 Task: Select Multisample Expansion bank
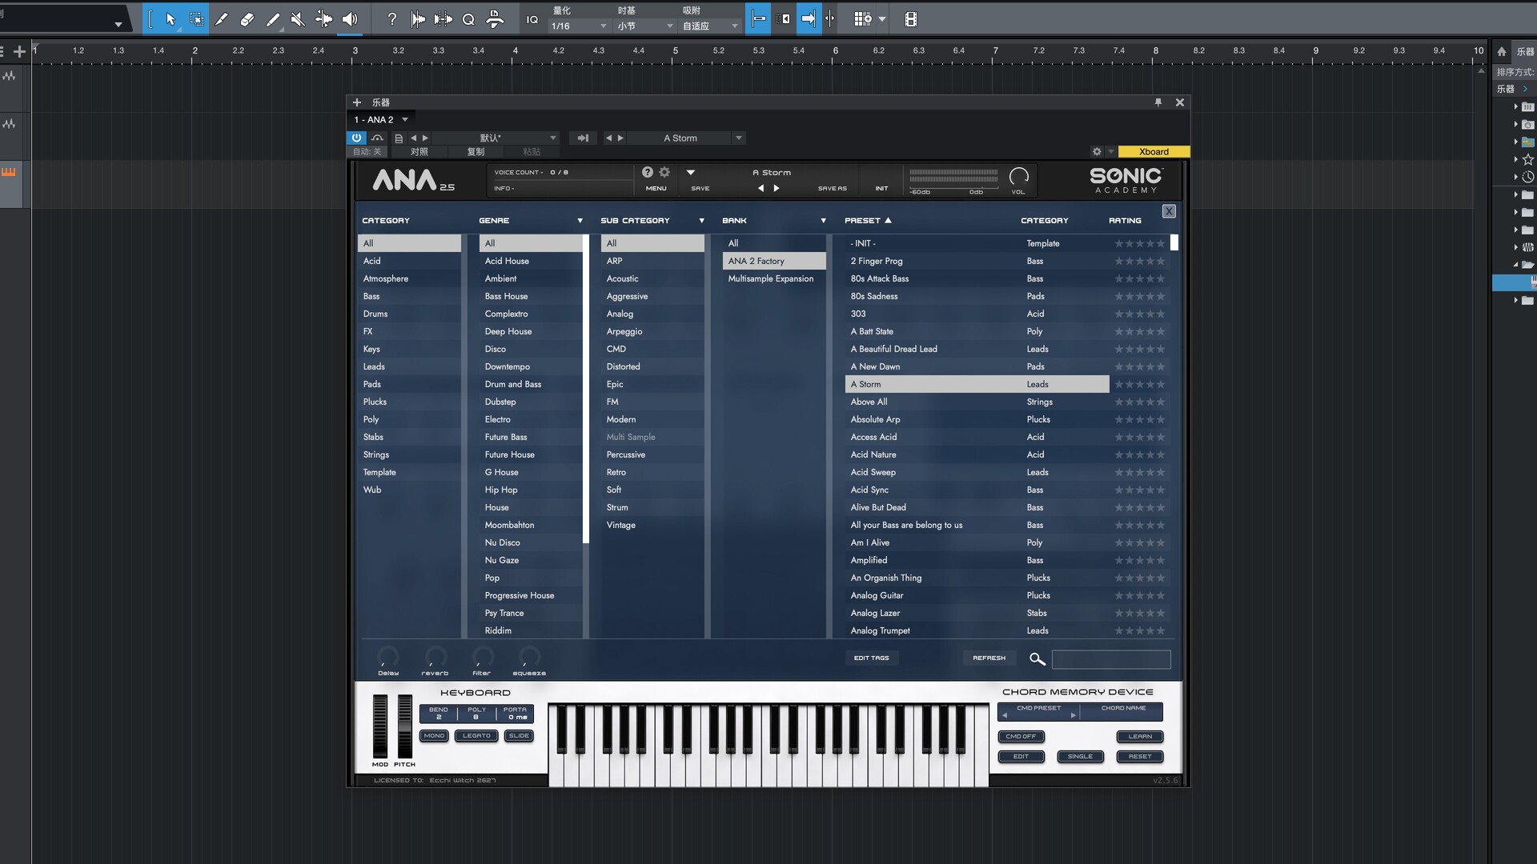click(773, 278)
